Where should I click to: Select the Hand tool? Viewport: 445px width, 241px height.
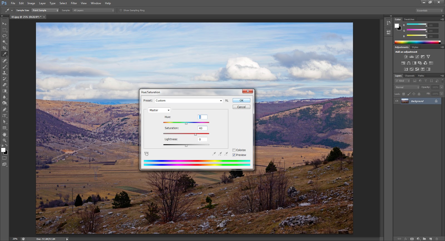(4, 135)
